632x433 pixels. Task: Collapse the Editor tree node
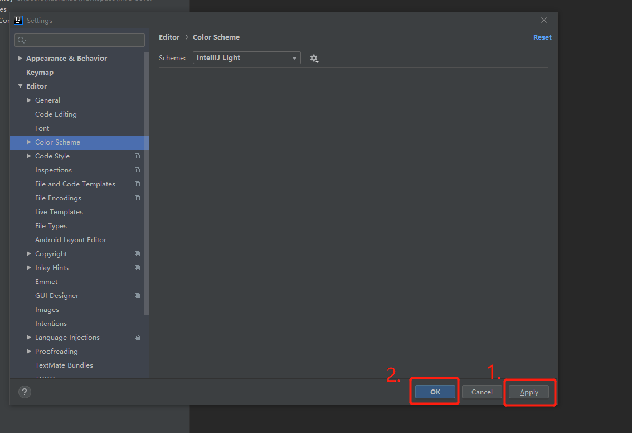(x=20, y=86)
